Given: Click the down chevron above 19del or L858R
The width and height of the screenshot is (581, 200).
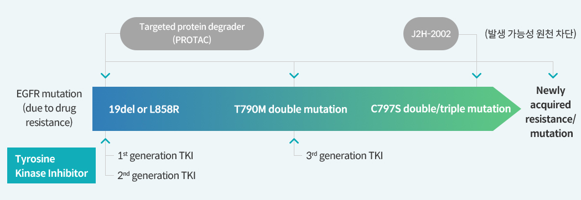Looking at the screenshot, I should pyautogui.click(x=106, y=76).
